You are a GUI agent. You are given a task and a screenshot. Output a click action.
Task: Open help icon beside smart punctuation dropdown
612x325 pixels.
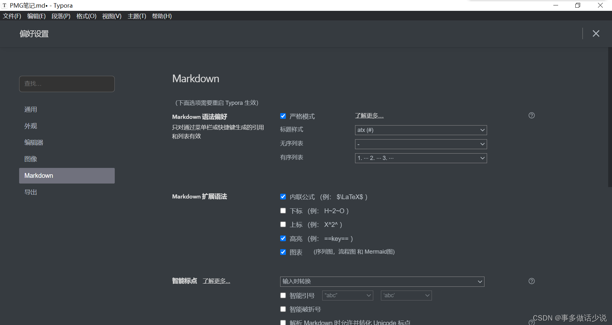(531, 281)
